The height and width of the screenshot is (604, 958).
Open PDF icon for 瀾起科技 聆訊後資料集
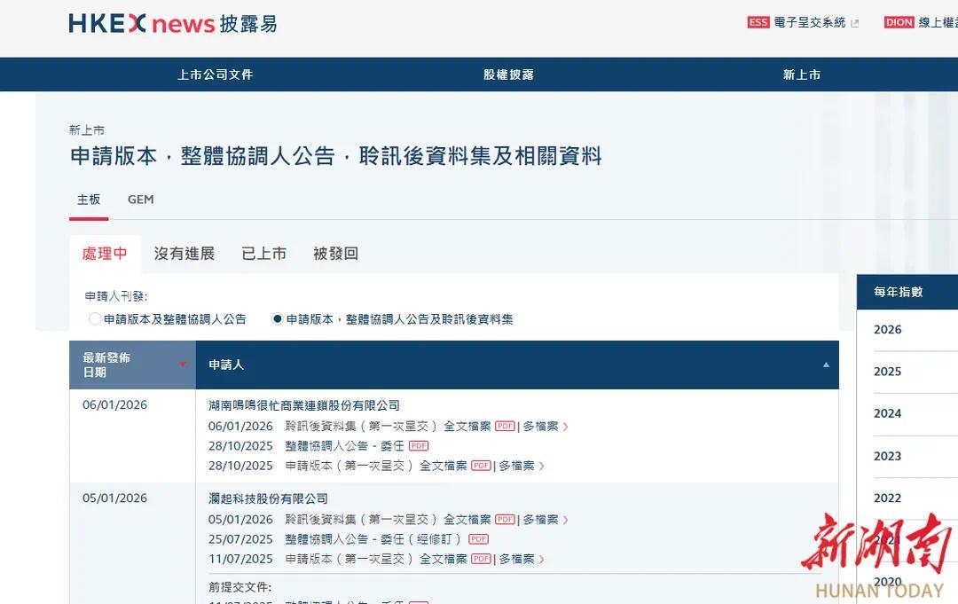tap(506, 519)
